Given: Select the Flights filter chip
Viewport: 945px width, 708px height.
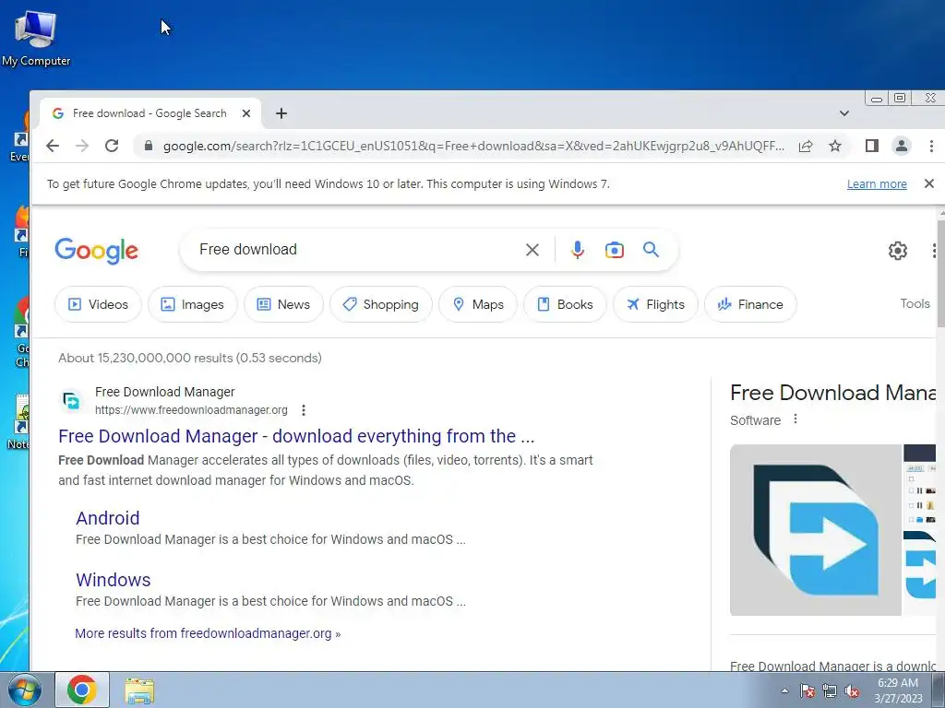Looking at the screenshot, I should [x=656, y=304].
